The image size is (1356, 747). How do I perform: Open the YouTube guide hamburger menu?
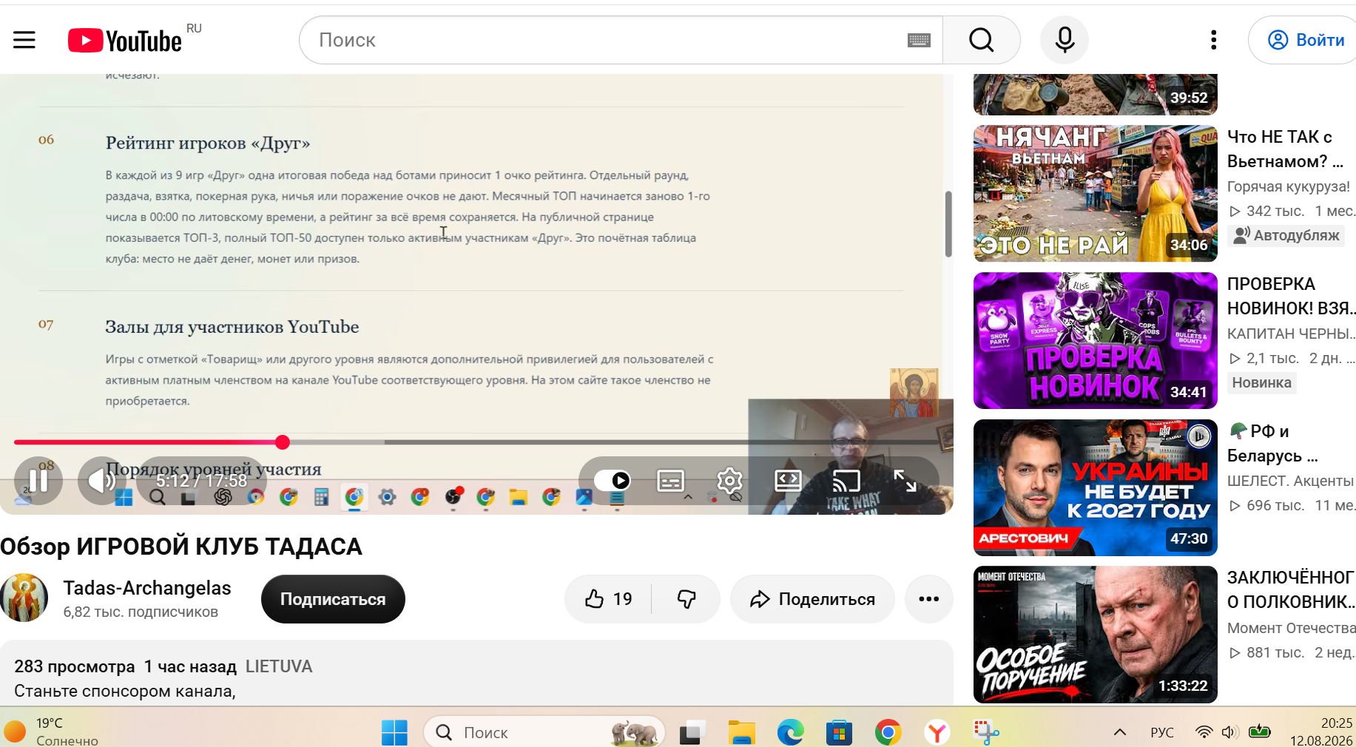(x=24, y=40)
